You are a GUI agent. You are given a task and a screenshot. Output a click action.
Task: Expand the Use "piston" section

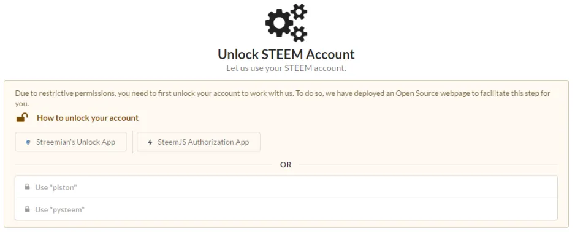(286, 187)
